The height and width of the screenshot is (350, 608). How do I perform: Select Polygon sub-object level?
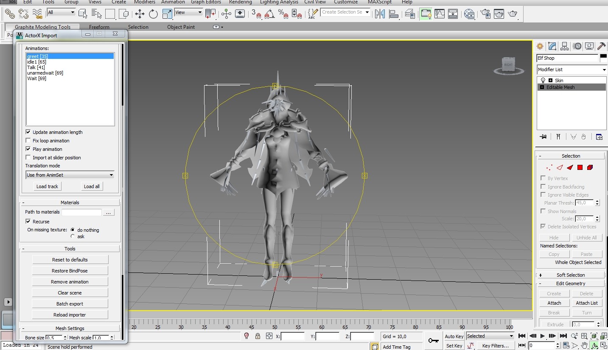(580, 167)
